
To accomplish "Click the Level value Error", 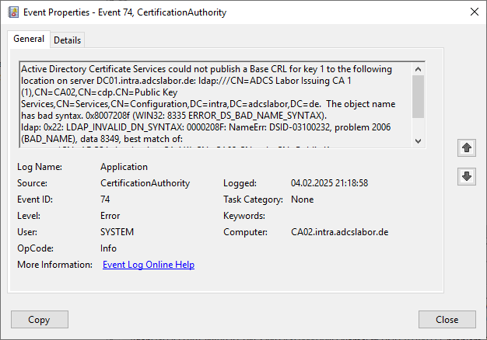I will point(110,216).
